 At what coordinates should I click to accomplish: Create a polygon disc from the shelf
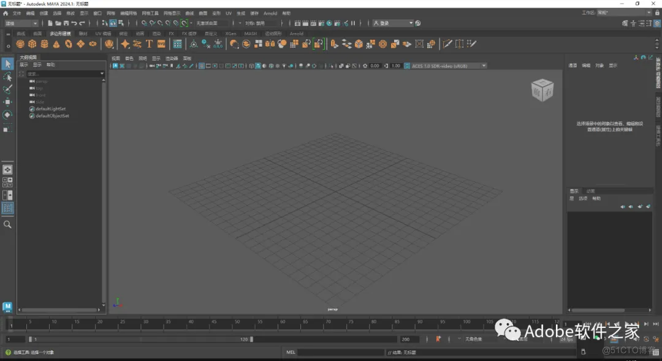point(93,44)
